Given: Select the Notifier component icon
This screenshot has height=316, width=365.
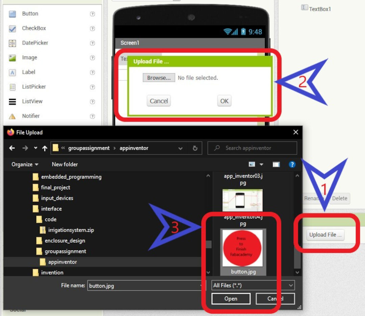Looking at the screenshot, I should point(12,116).
